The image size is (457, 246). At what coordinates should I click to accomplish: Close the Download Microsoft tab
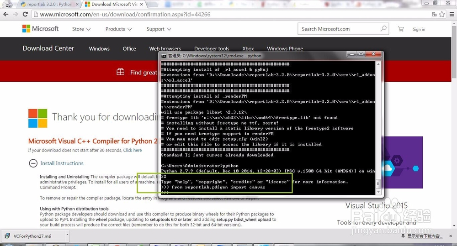tap(141, 5)
